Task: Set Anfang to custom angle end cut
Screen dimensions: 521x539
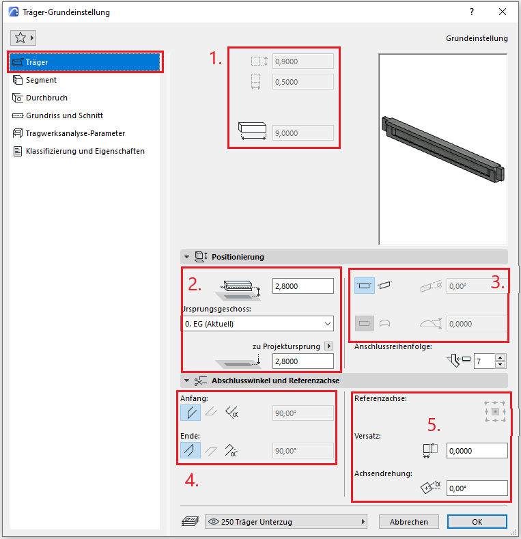Action: tap(231, 413)
